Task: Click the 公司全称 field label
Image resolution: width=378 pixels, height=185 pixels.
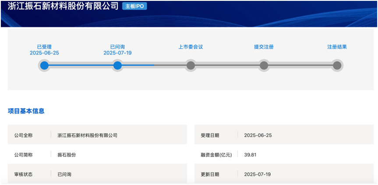Action: tap(23, 136)
